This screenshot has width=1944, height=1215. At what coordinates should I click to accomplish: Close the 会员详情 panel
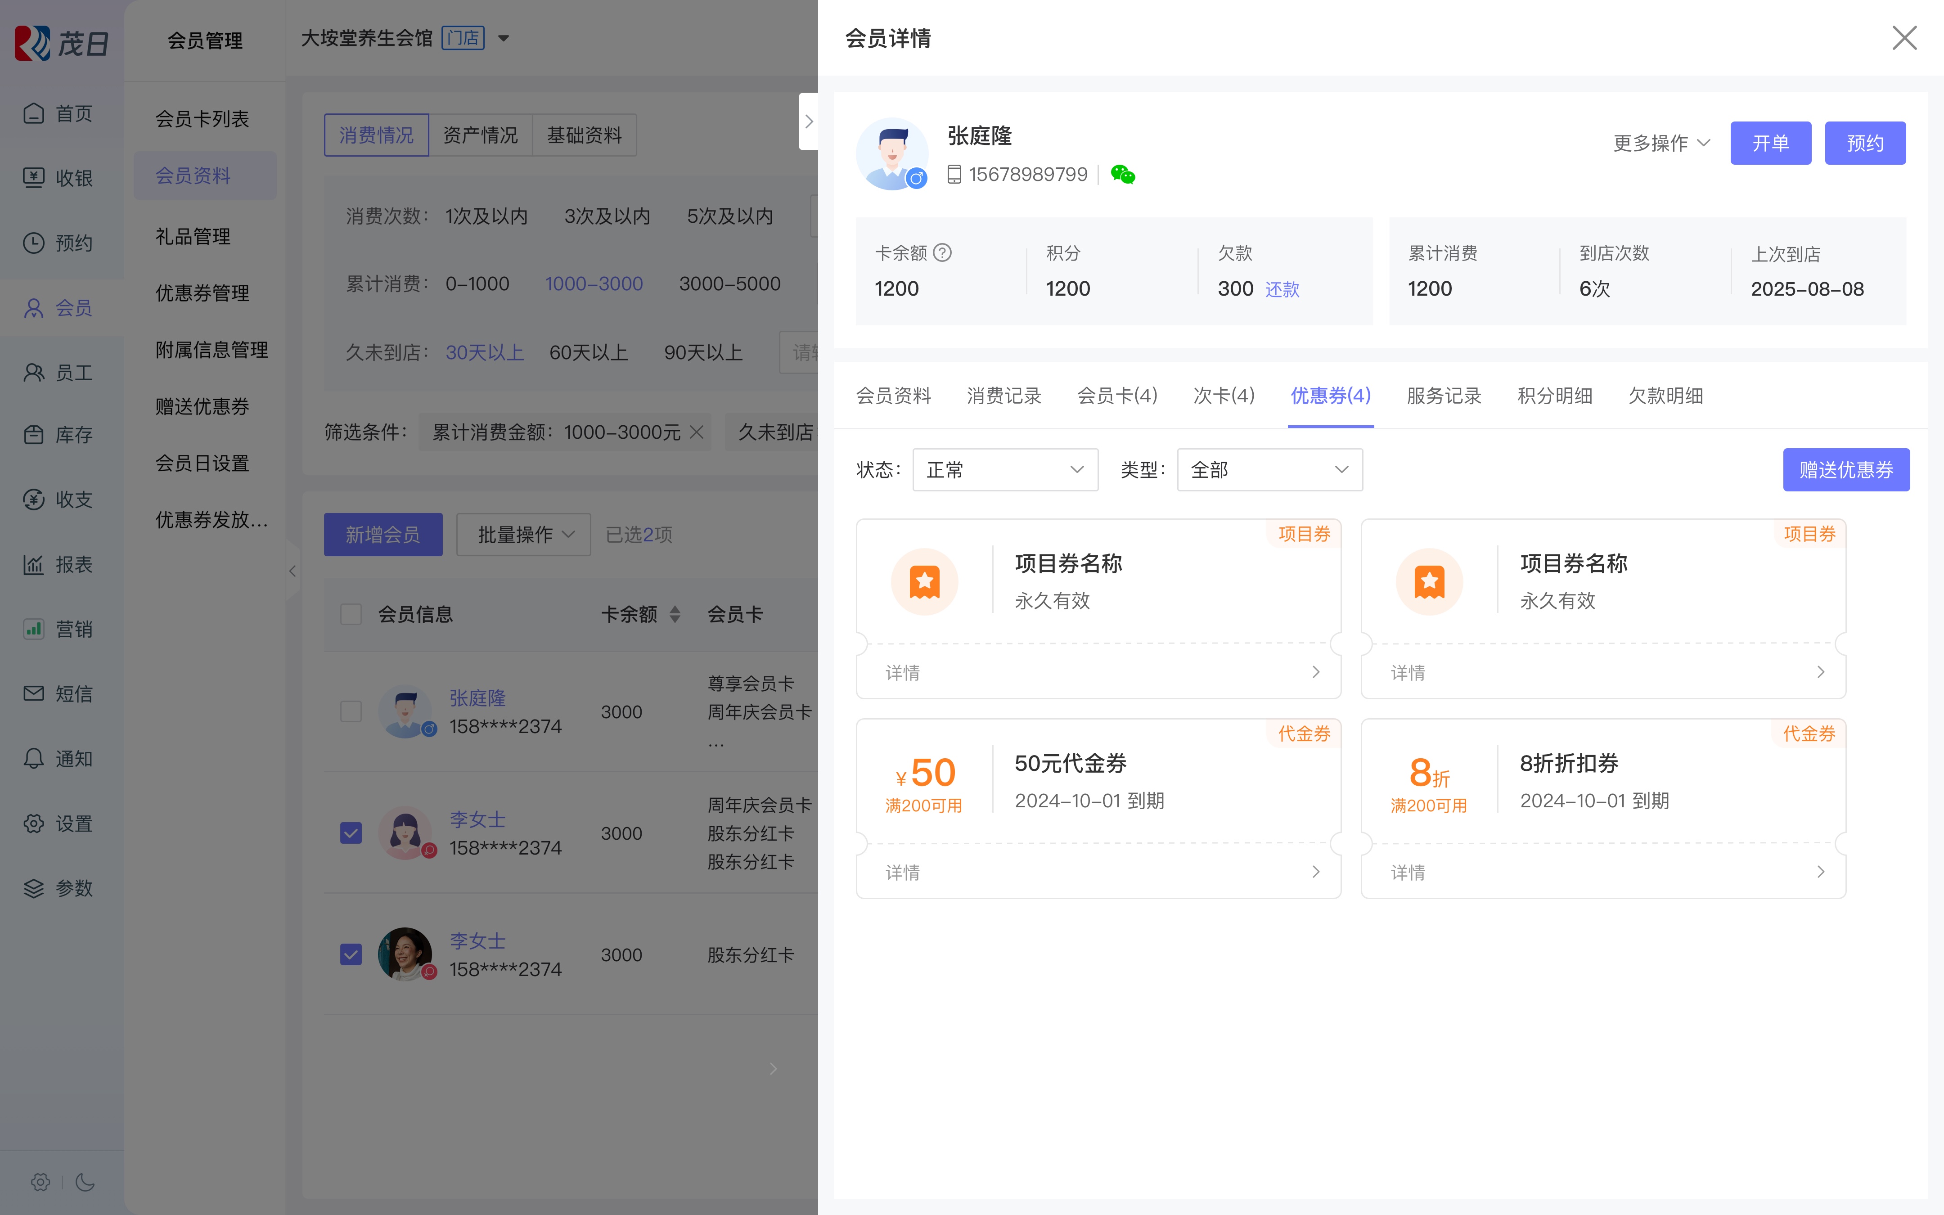(x=1904, y=38)
